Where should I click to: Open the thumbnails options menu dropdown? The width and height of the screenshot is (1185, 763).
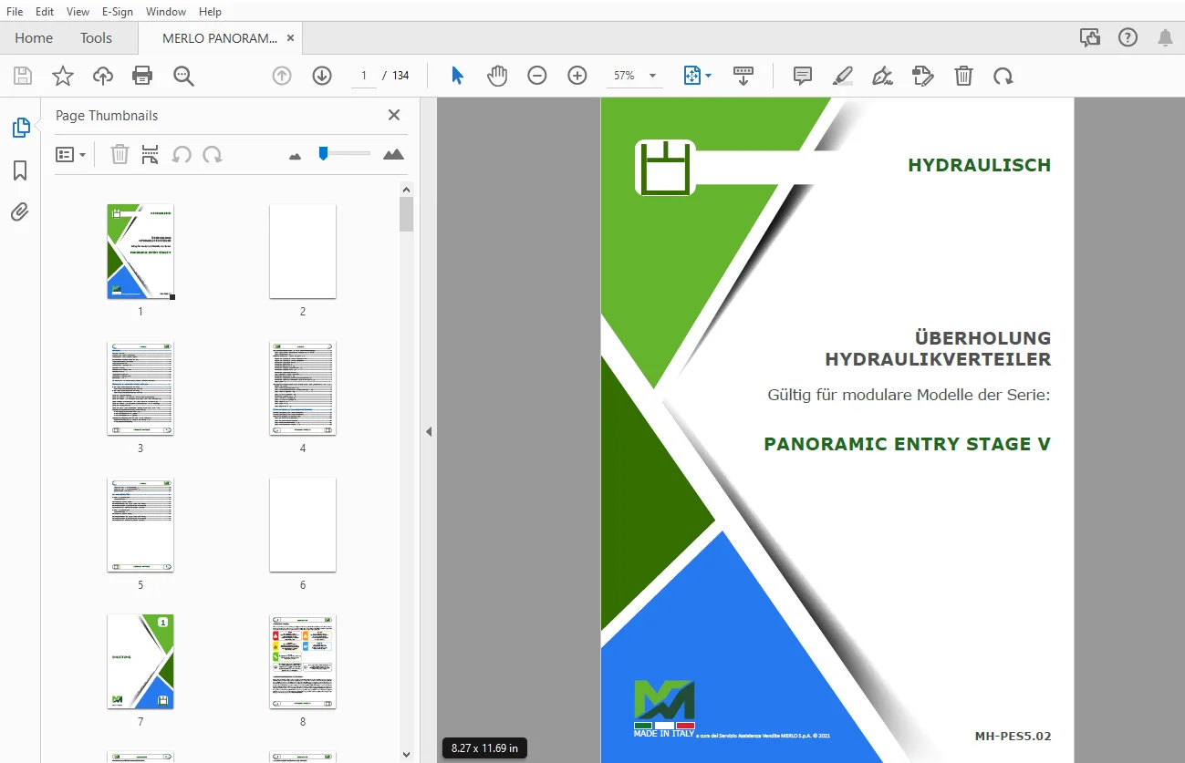pyautogui.click(x=70, y=155)
